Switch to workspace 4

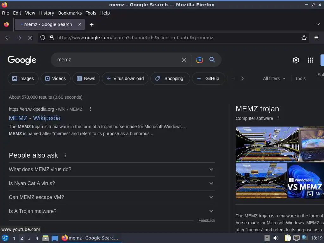37,238
